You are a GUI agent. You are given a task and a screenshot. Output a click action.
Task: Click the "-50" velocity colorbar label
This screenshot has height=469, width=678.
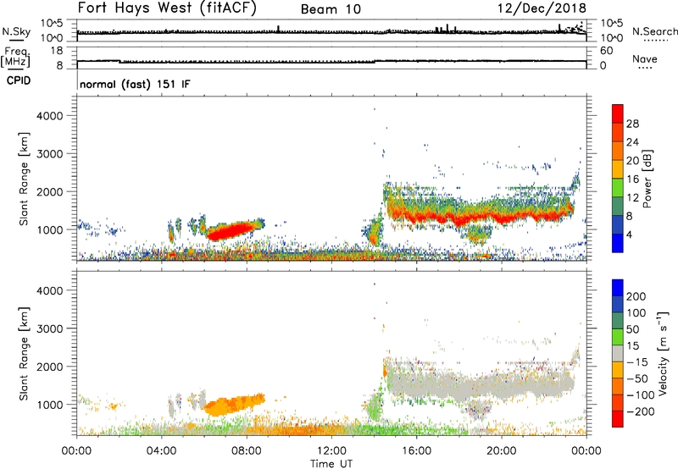point(637,378)
